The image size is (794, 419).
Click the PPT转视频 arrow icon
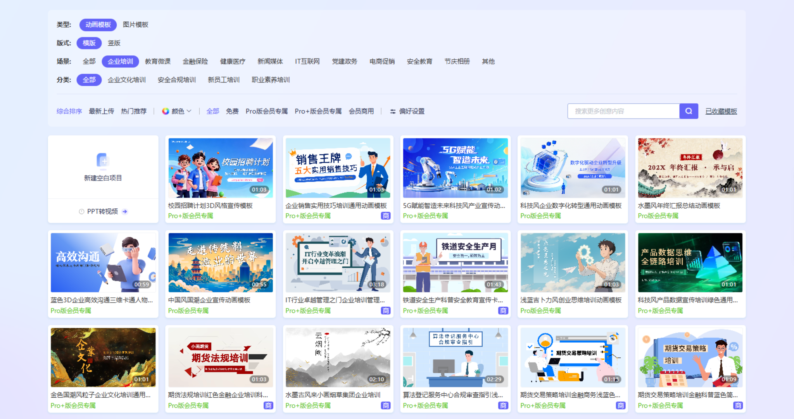tap(125, 211)
